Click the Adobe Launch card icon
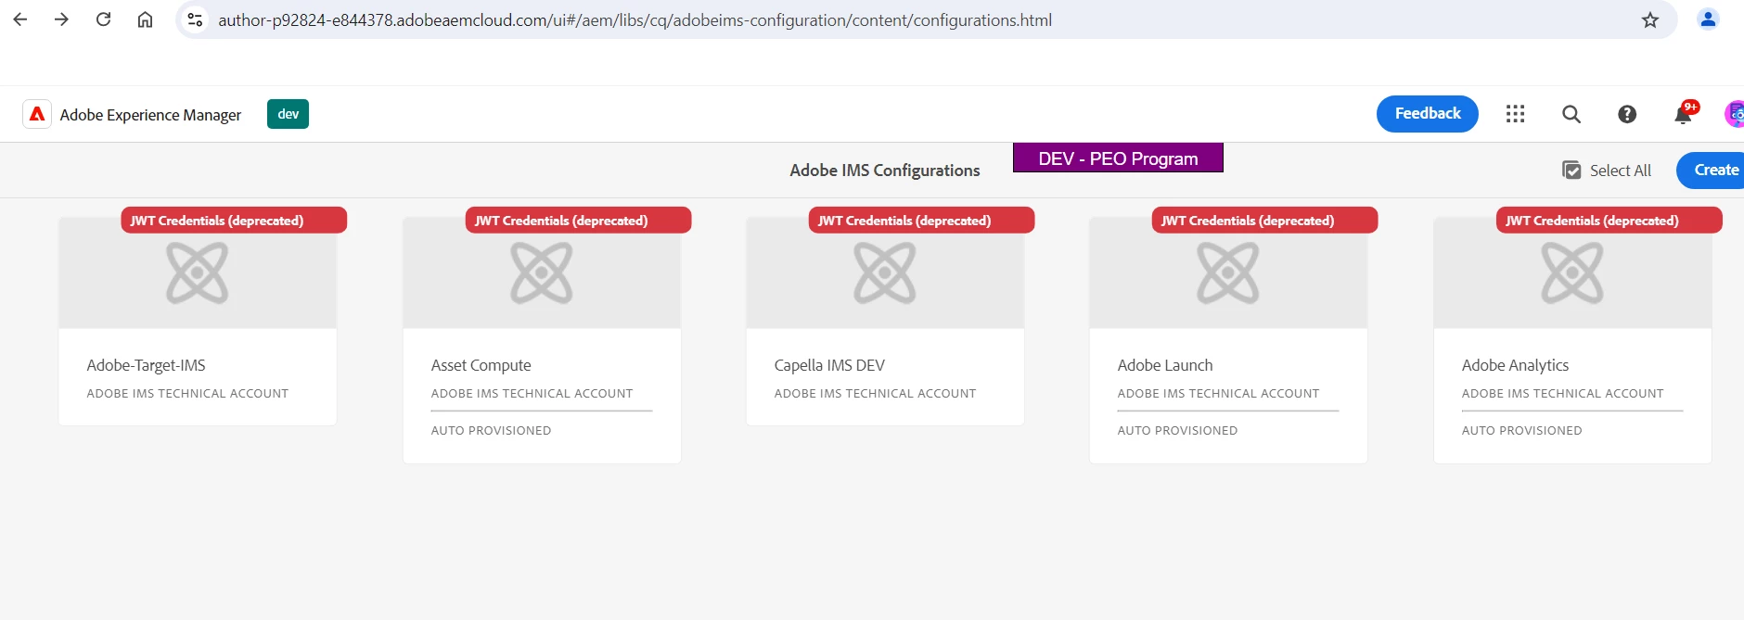The image size is (1744, 620). (x=1228, y=273)
